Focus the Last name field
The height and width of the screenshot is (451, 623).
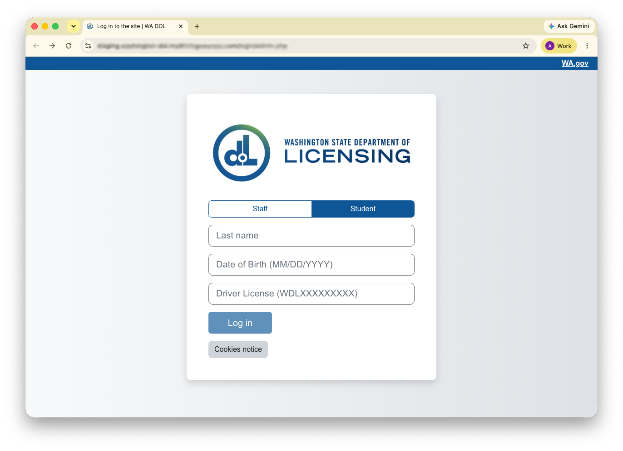[x=311, y=236]
